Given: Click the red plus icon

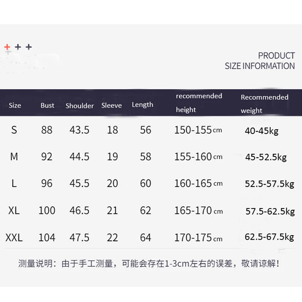Looking at the screenshot, I should pyautogui.click(x=7, y=47).
